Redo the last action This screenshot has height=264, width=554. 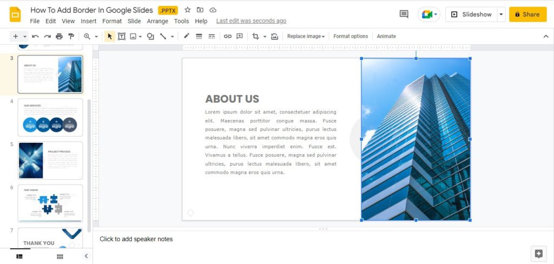point(48,36)
